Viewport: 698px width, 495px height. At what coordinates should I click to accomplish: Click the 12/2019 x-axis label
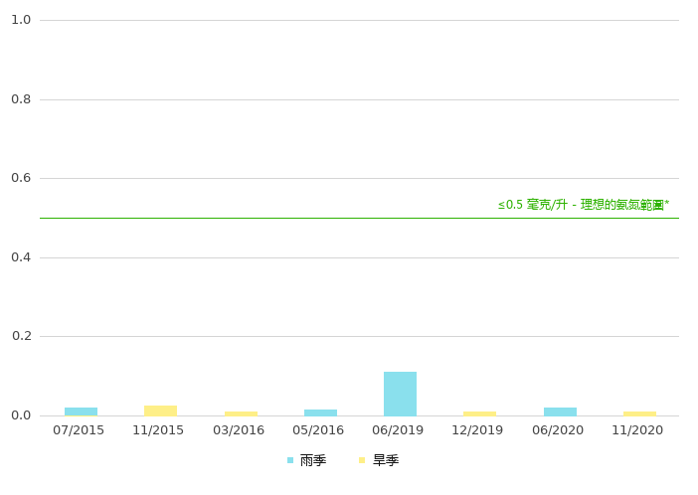coord(477,430)
